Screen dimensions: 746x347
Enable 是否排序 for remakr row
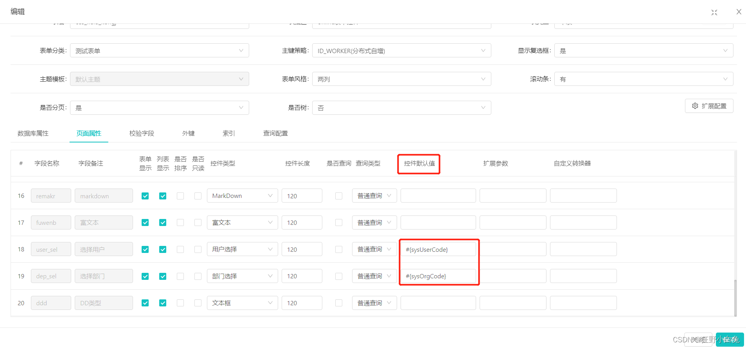tap(180, 196)
